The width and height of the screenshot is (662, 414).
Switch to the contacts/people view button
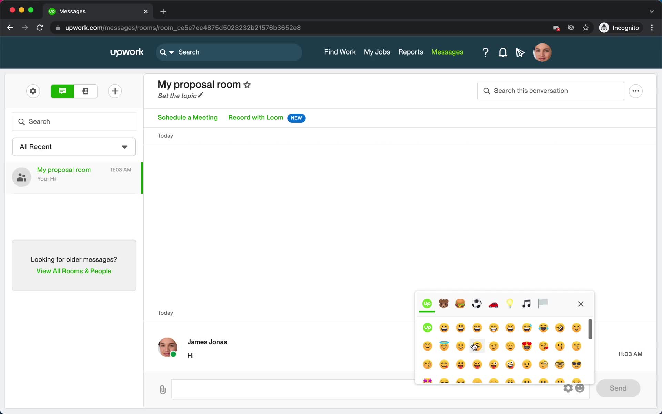tap(86, 91)
